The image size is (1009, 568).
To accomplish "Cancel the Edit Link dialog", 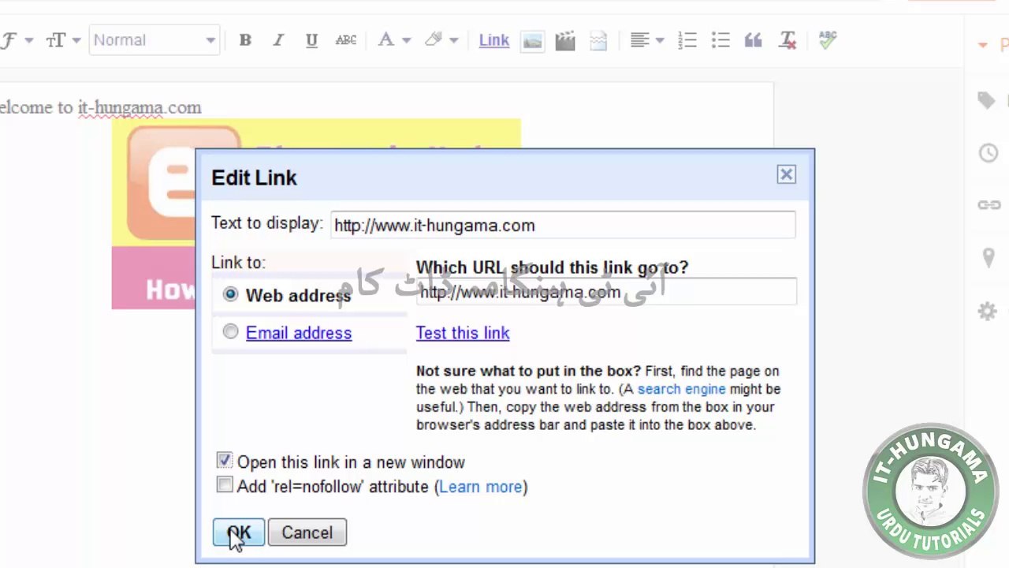I will click(307, 532).
